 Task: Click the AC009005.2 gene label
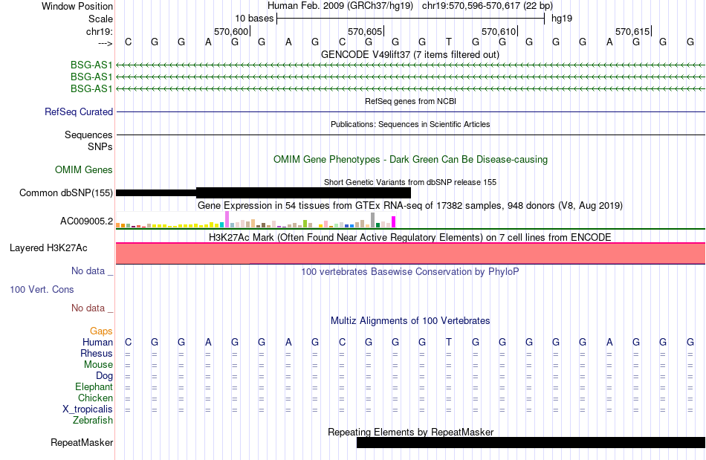[x=86, y=221]
